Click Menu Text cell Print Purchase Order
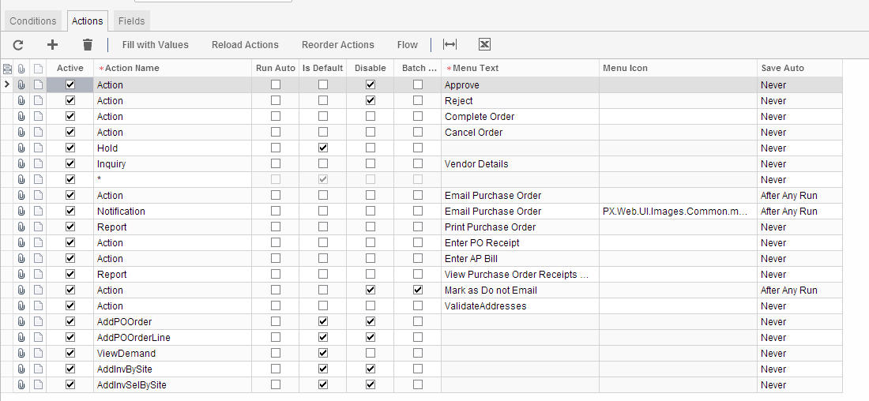Screen dimensions: 869x401 (519, 227)
